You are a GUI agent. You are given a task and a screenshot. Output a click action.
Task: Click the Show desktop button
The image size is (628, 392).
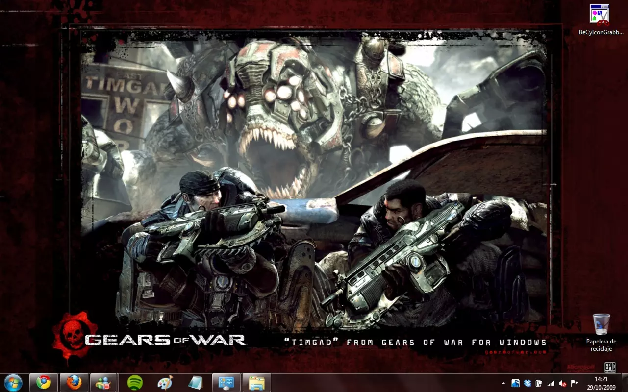coord(624,383)
